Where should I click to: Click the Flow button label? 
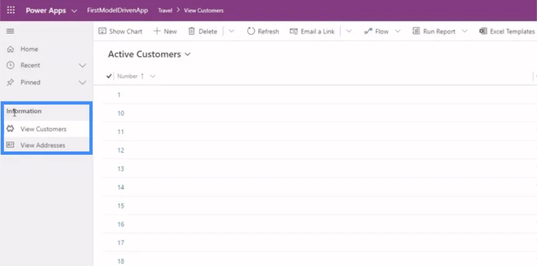(x=382, y=31)
